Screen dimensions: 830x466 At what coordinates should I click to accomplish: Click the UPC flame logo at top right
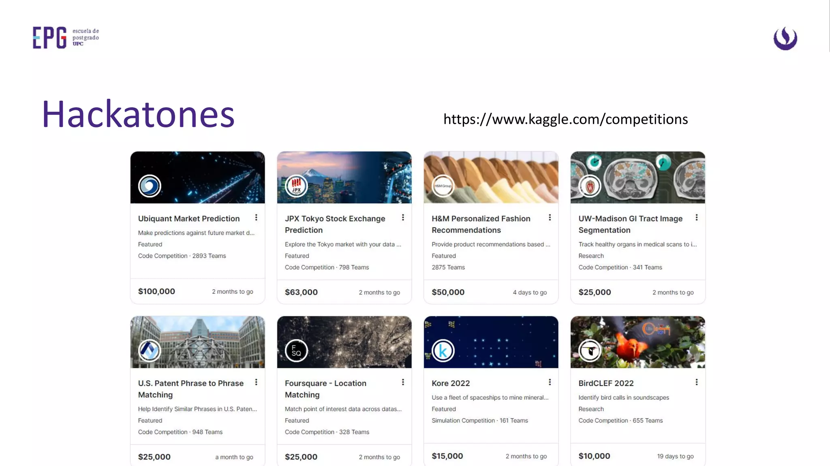785,38
